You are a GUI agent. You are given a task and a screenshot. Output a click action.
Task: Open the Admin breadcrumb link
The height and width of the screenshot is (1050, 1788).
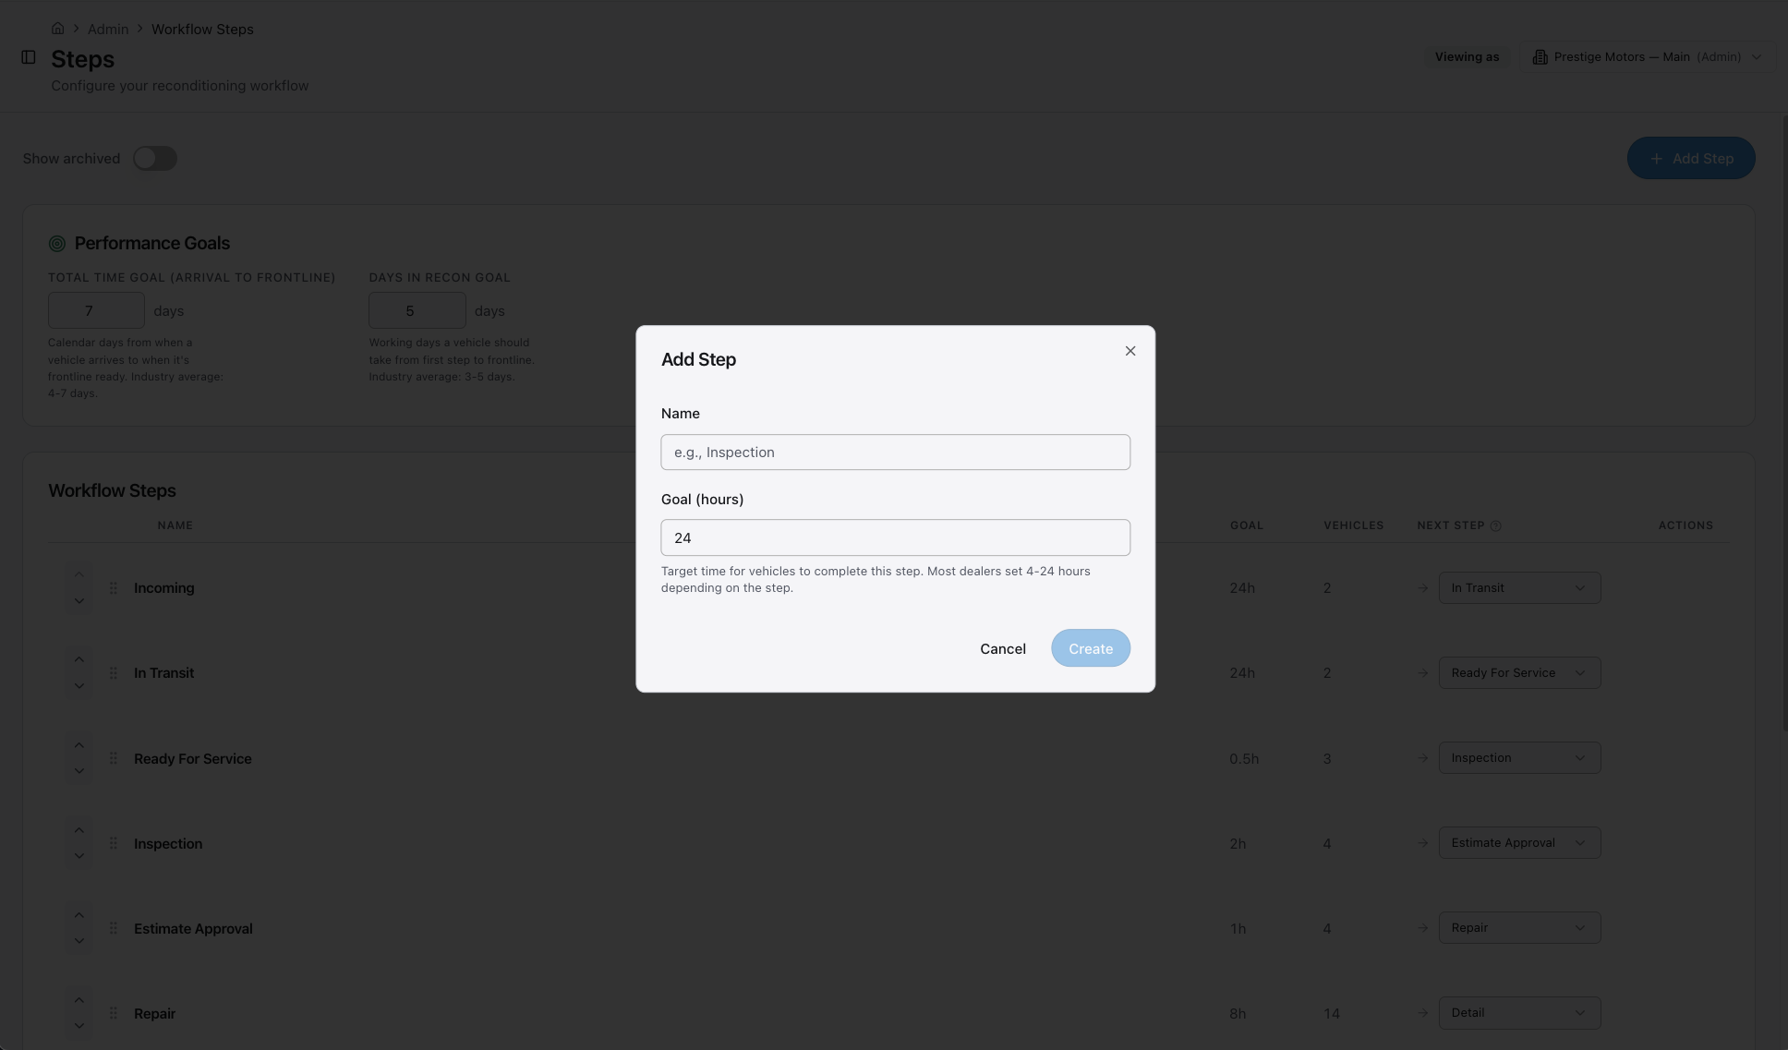(x=108, y=30)
